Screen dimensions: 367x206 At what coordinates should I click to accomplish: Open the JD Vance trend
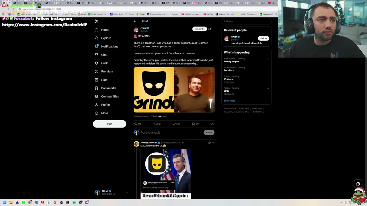tap(229, 79)
